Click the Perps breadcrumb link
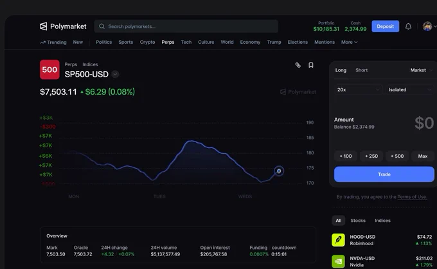Viewport: 437px width, 269px height. 71,64
